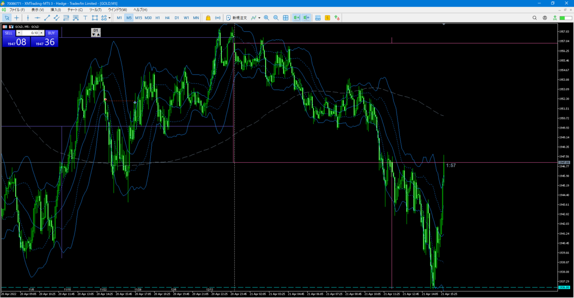Screen dimensions: 574x298
Task: Open the depth of market icon
Action: coord(318,18)
